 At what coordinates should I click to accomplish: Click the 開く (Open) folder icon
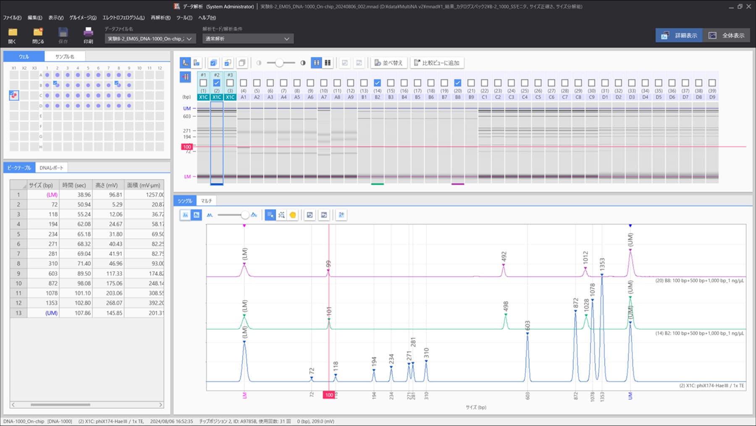point(13,33)
